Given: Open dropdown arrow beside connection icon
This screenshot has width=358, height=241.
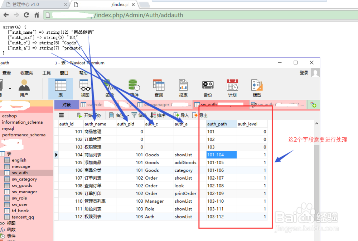Looking at the screenshot, I should [x=10, y=89].
